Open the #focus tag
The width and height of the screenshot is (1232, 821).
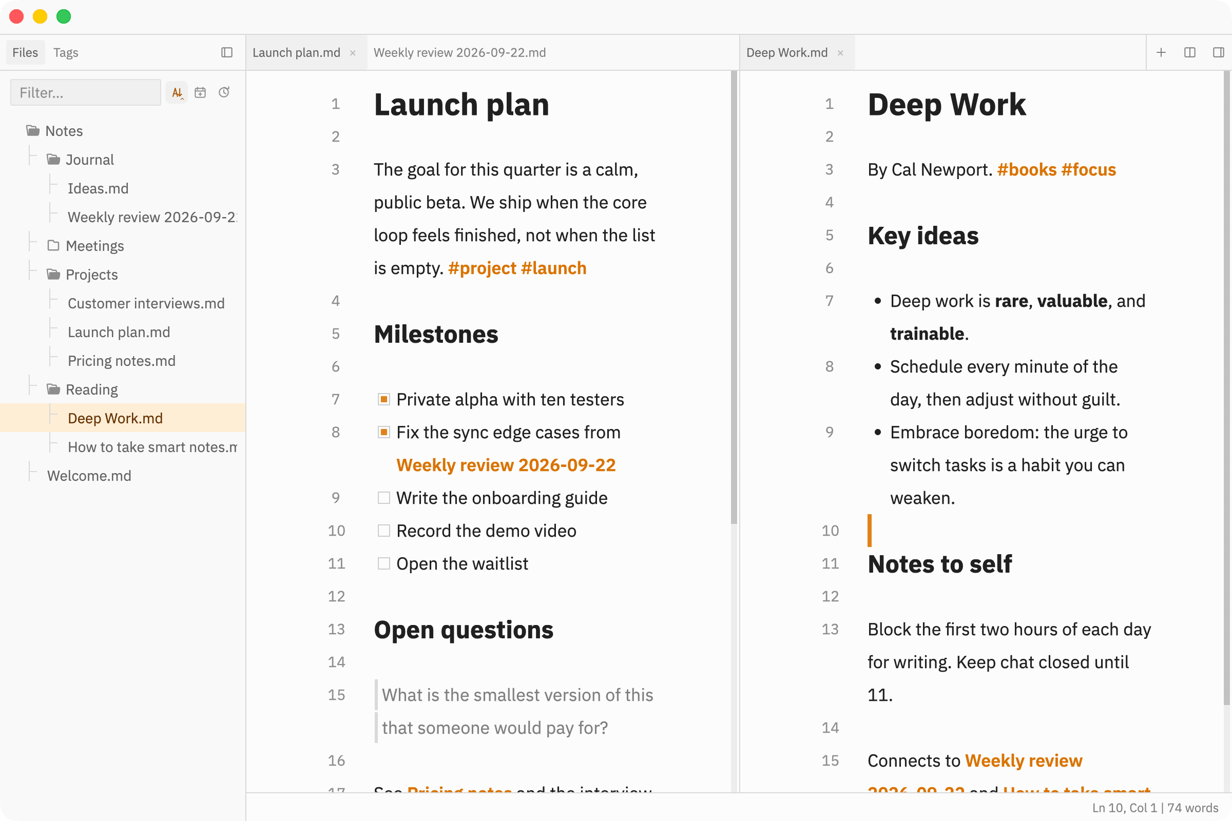[1088, 170]
